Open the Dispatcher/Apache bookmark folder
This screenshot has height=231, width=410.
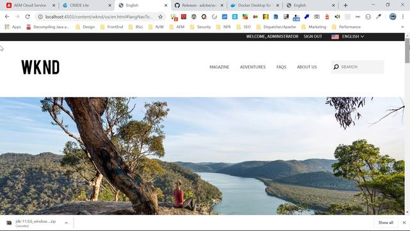276,27
